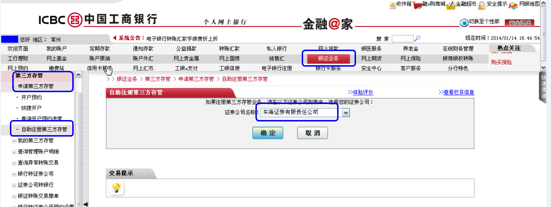Open the 欢迎页面 menu item
Image resolution: width=551 pixels, height=207 pixels.
click(18, 49)
